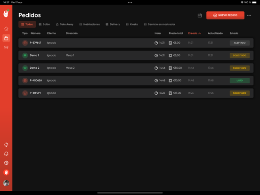Image resolution: width=260 pixels, height=195 pixels.
Task: Click price icon next to €50,00
Action: point(171,68)
